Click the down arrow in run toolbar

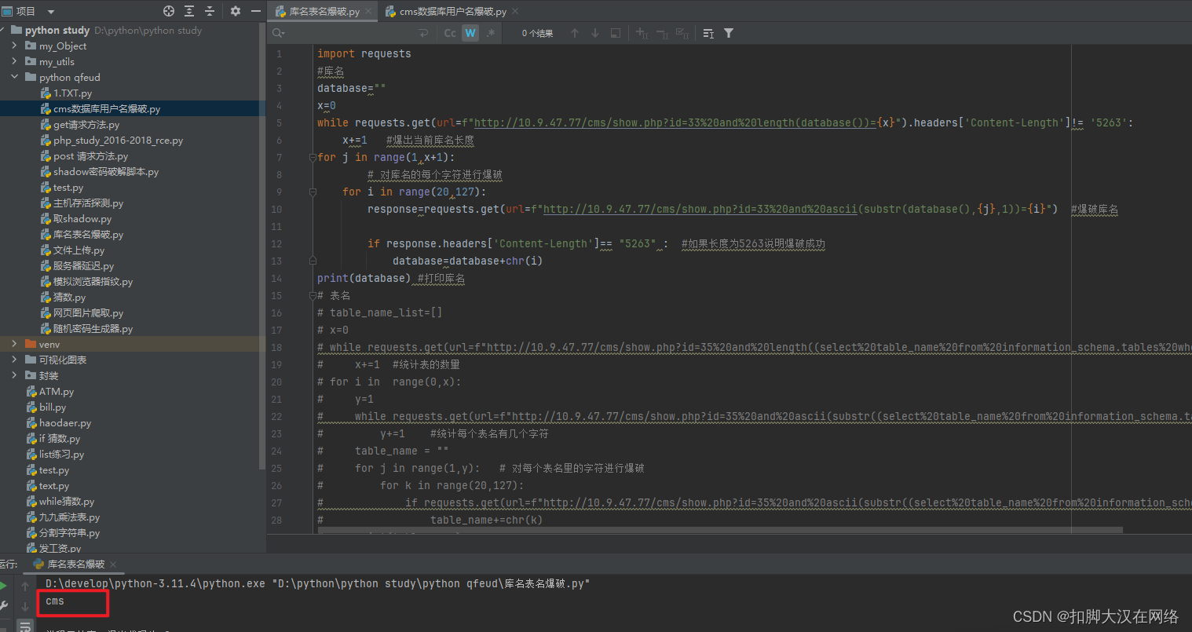pyautogui.click(x=25, y=606)
